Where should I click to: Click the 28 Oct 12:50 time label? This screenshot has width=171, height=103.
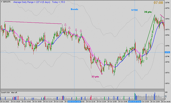pyautogui.click(x=112, y=102)
